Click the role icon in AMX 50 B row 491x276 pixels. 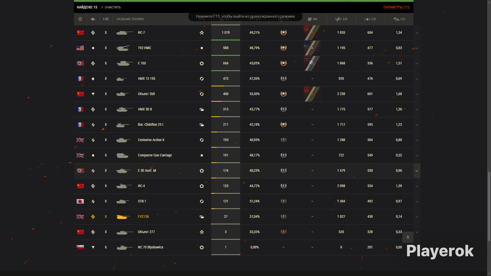(202, 109)
